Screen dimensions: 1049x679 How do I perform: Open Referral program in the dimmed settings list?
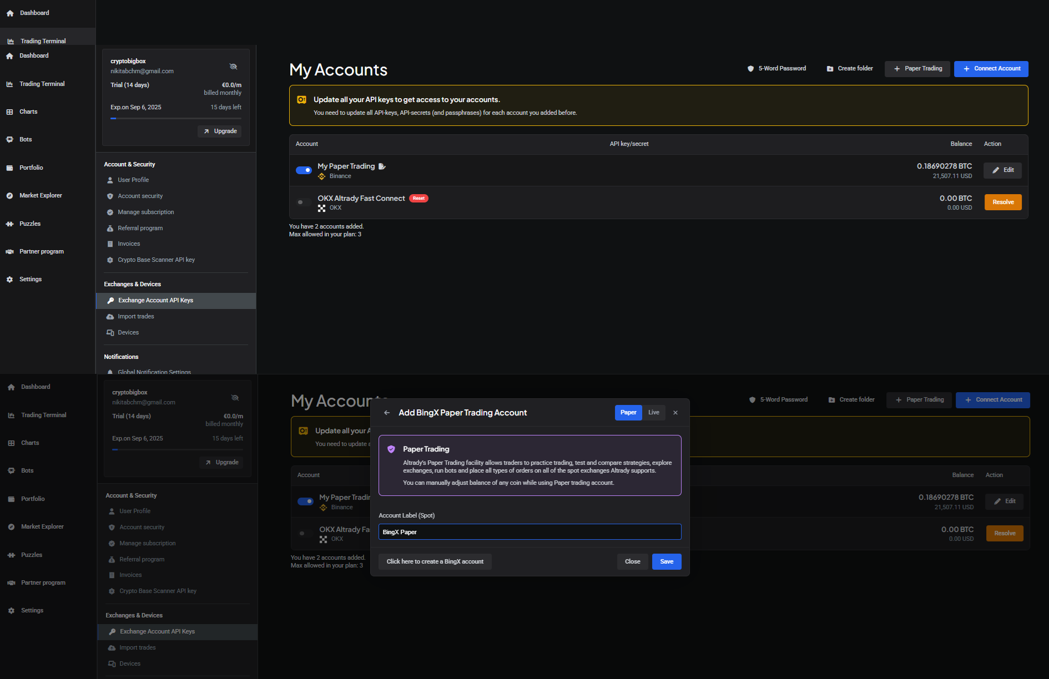click(137, 559)
